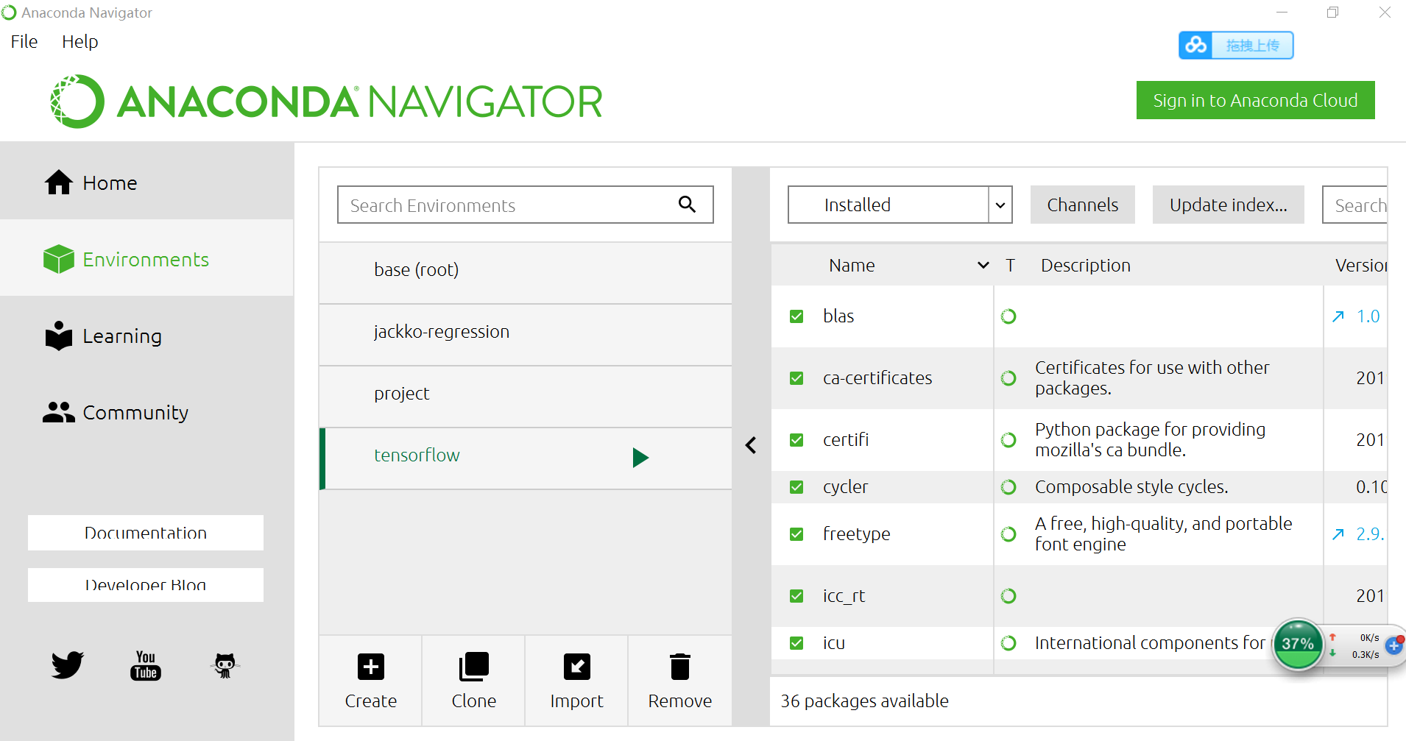Open the Documentation link button
Screen dimensions: 1406x741
click(x=146, y=533)
